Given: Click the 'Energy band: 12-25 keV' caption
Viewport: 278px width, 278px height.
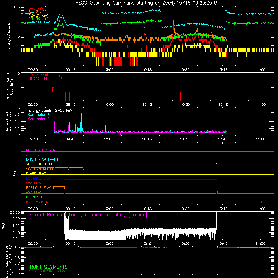Looking at the screenshot, I should 50,111.
